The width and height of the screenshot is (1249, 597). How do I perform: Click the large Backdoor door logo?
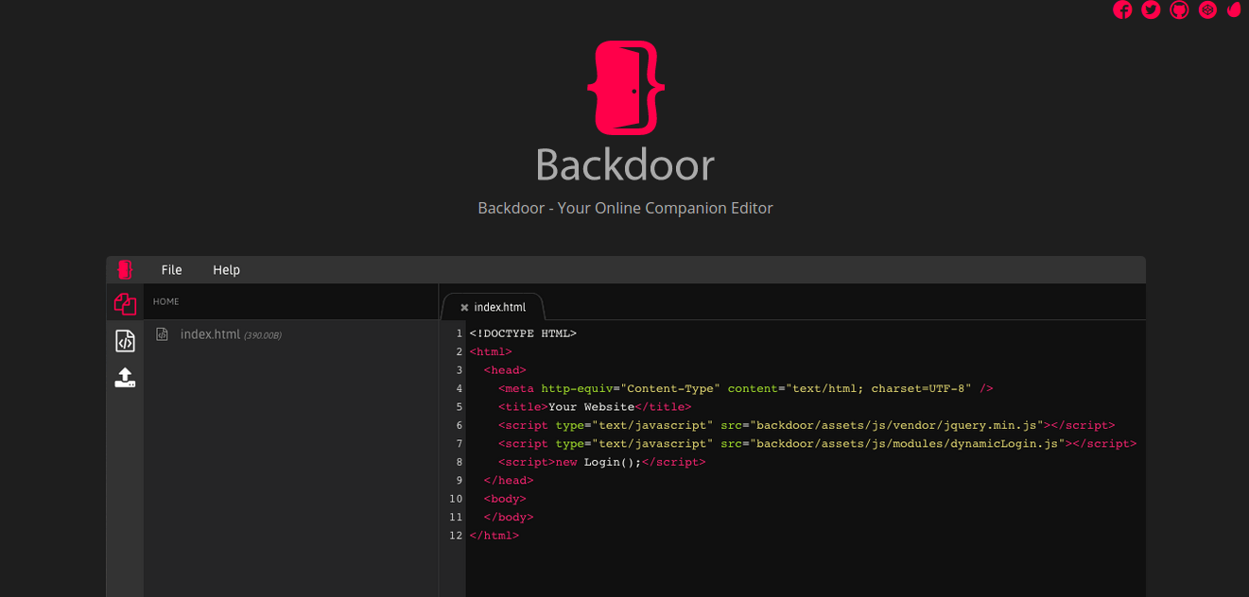(625, 87)
